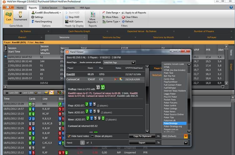Switch to the Opponents ribbon tab
Screen dimensions: 235x155
pos(69,8)
